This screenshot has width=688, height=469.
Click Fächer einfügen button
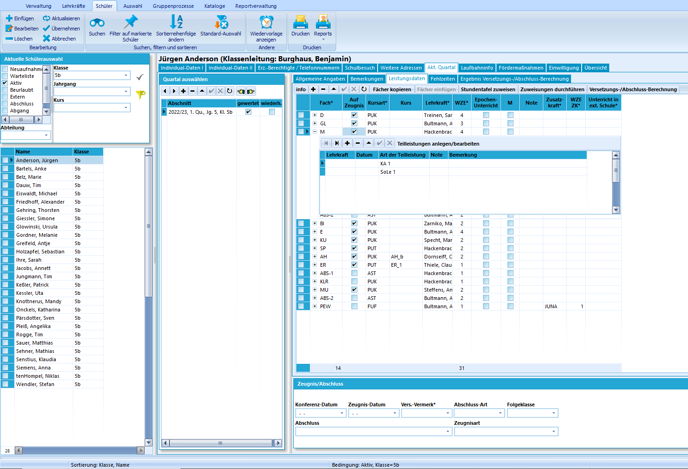click(436, 89)
